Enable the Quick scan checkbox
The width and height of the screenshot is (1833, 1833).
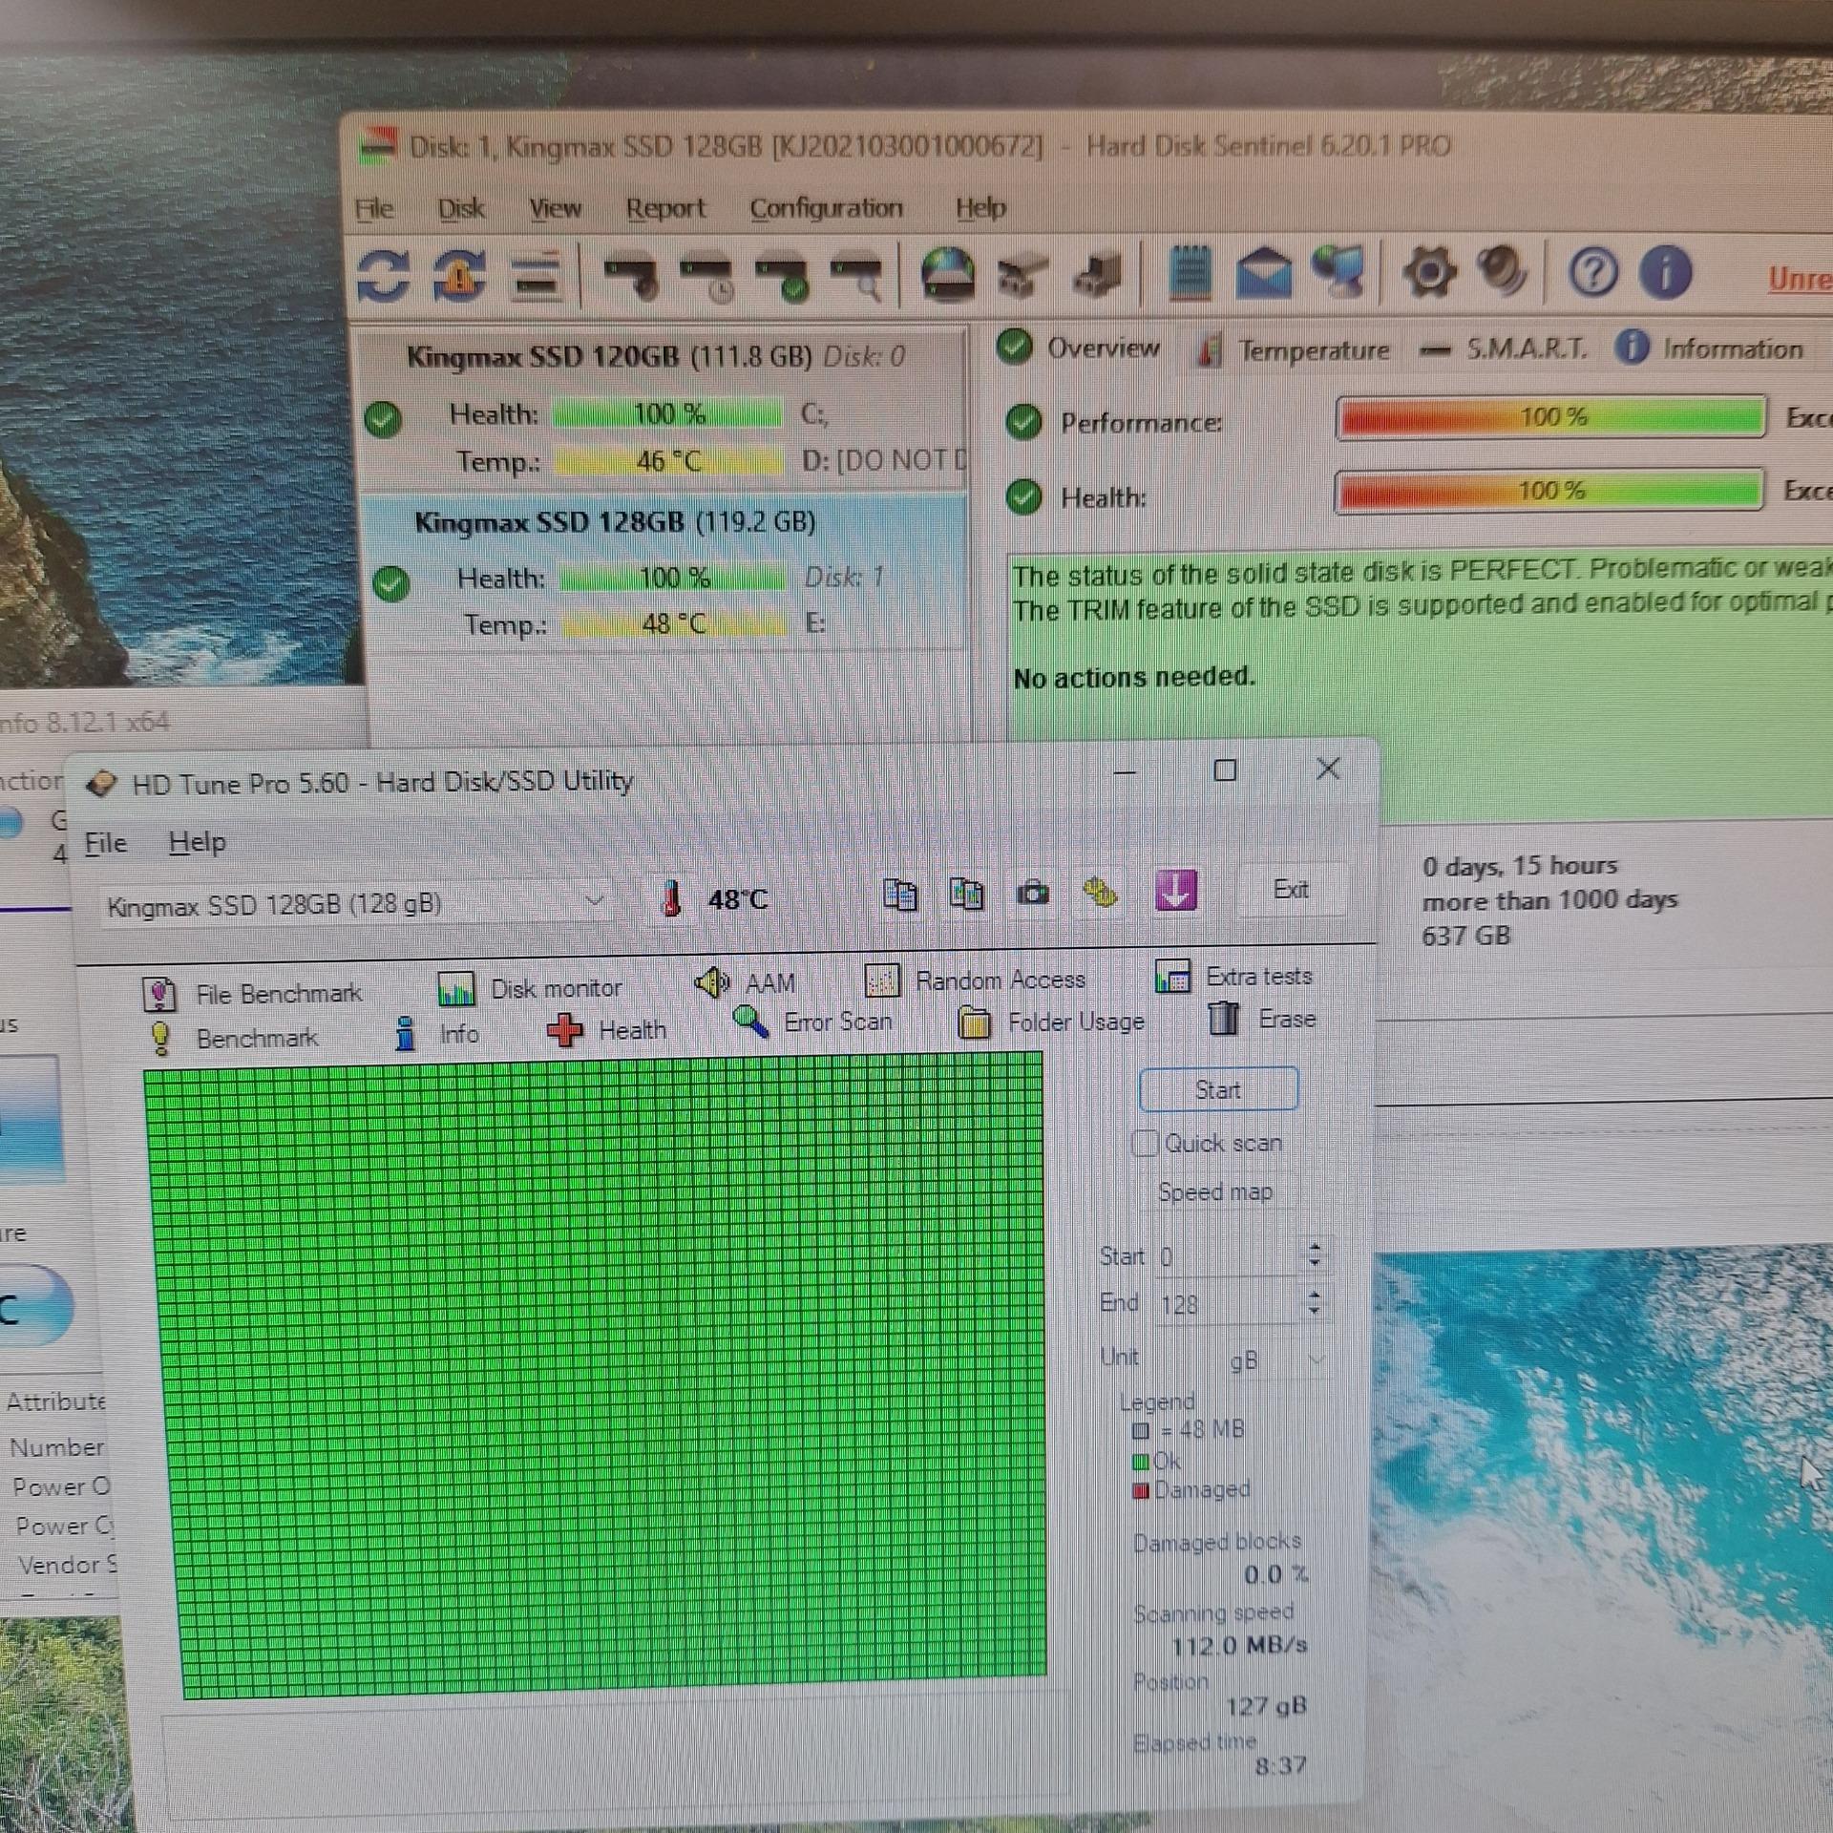(1145, 1143)
